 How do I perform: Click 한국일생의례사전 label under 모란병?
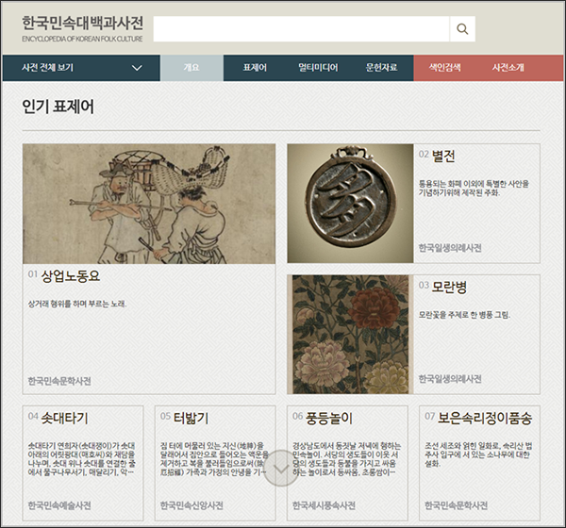pos(450,379)
